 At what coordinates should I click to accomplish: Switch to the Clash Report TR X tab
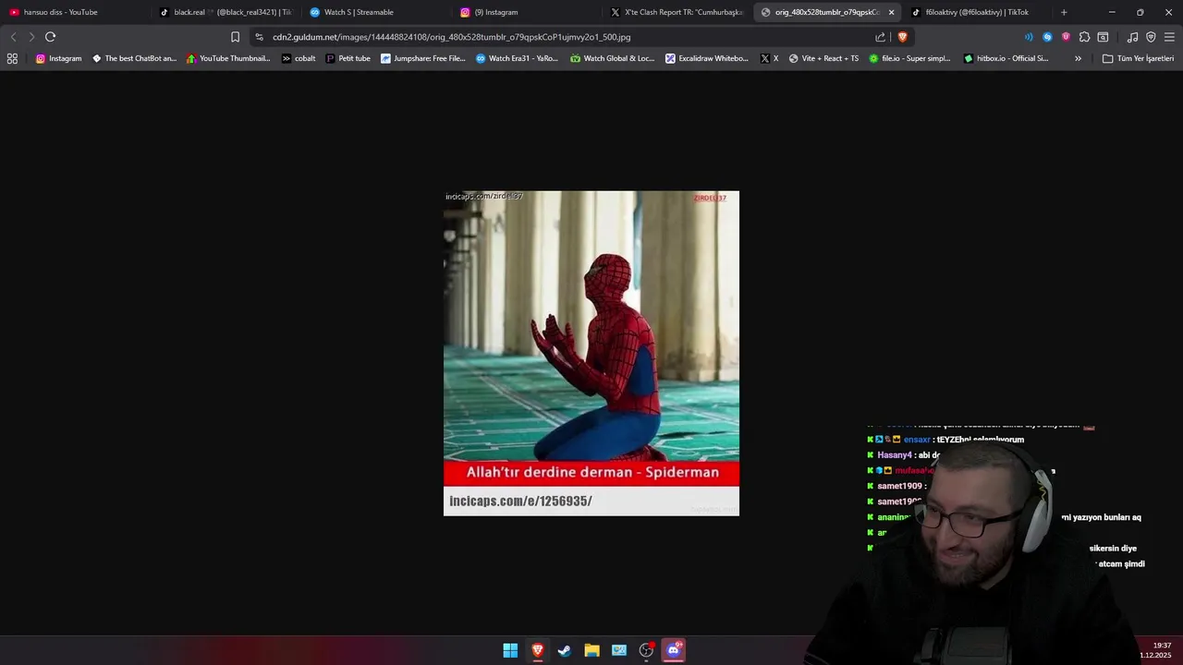pyautogui.click(x=676, y=12)
